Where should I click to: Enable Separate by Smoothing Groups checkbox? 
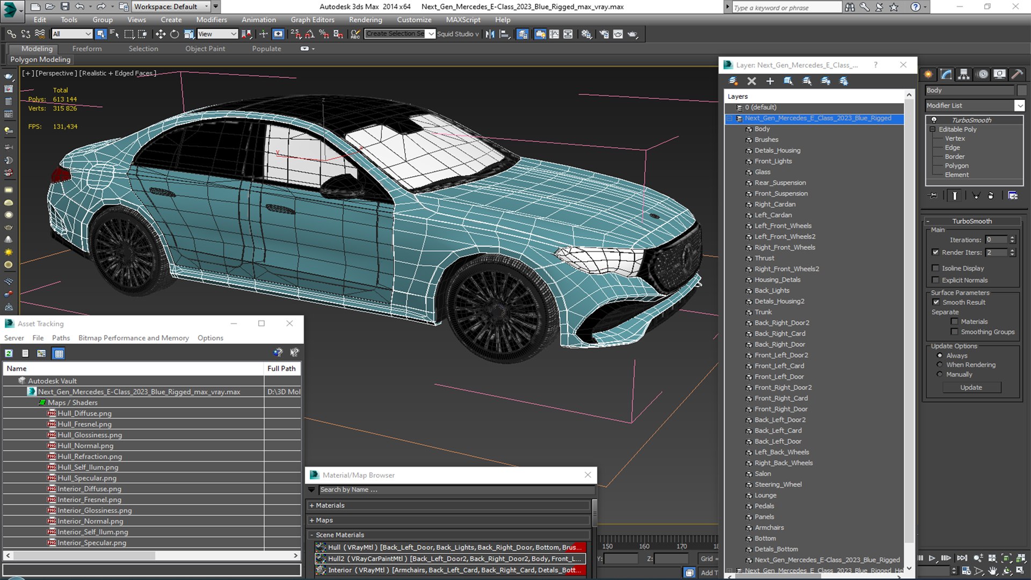coord(954,332)
